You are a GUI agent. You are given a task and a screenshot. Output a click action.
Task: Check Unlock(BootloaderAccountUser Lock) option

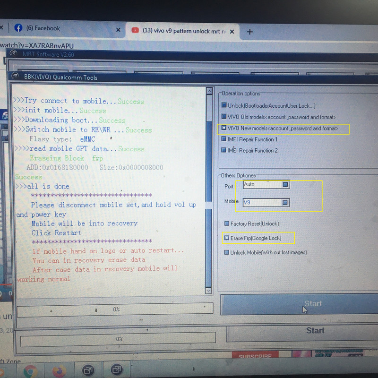(224, 105)
